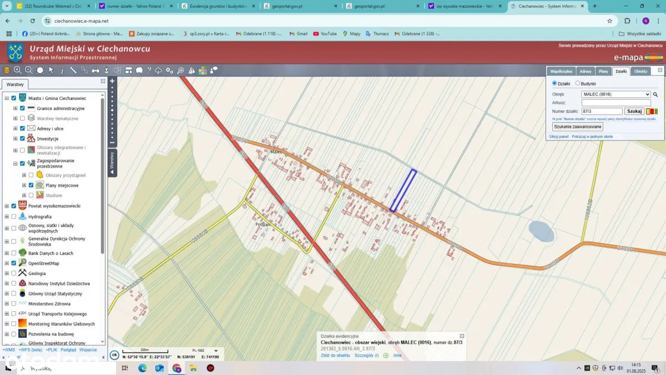
Task: Click the layers stack icon in toolbar
Action: point(7,70)
